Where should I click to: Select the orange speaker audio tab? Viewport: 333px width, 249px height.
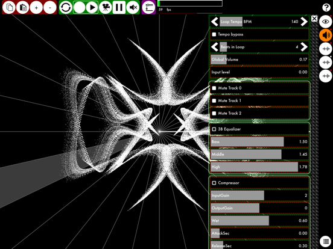click(x=326, y=35)
